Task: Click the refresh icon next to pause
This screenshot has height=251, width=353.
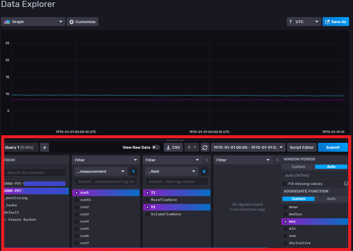Action: (205, 147)
